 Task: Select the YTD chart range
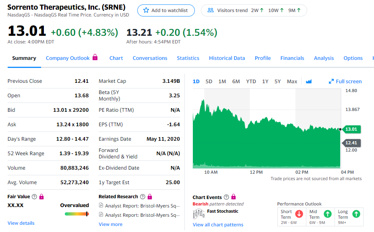(x=251, y=82)
